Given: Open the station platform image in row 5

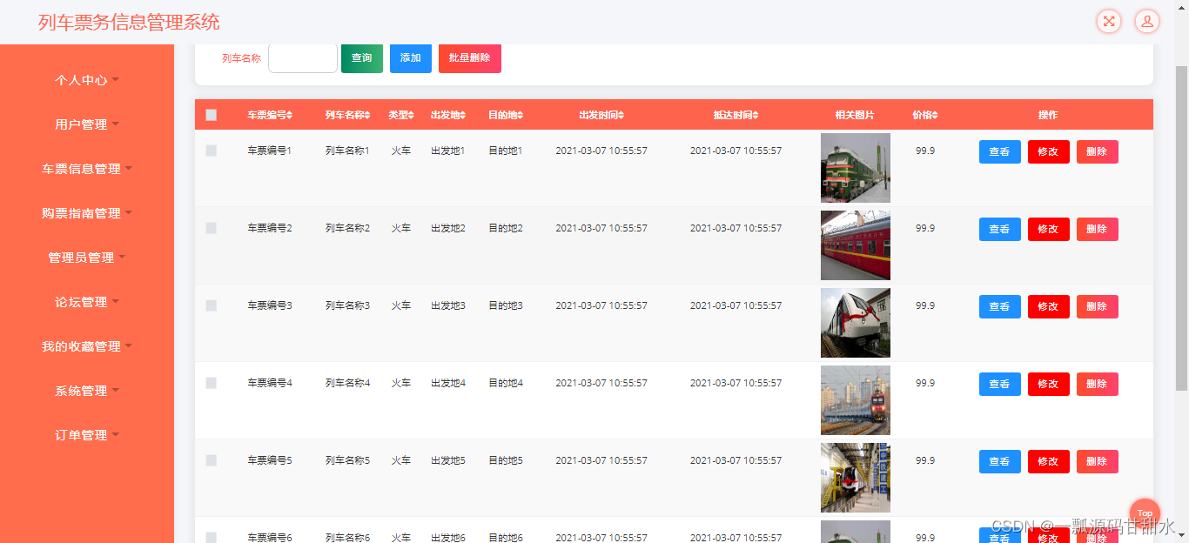Looking at the screenshot, I should [856, 478].
